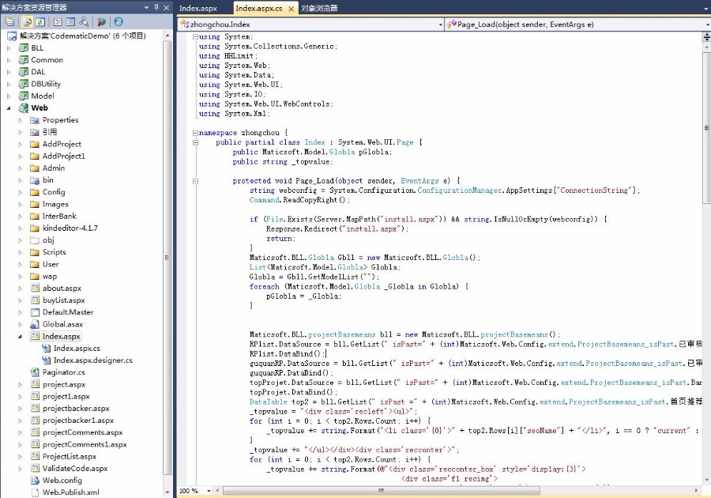Screen dimensions: 711x498
Task: Collapse the Web project node
Action: (9, 108)
